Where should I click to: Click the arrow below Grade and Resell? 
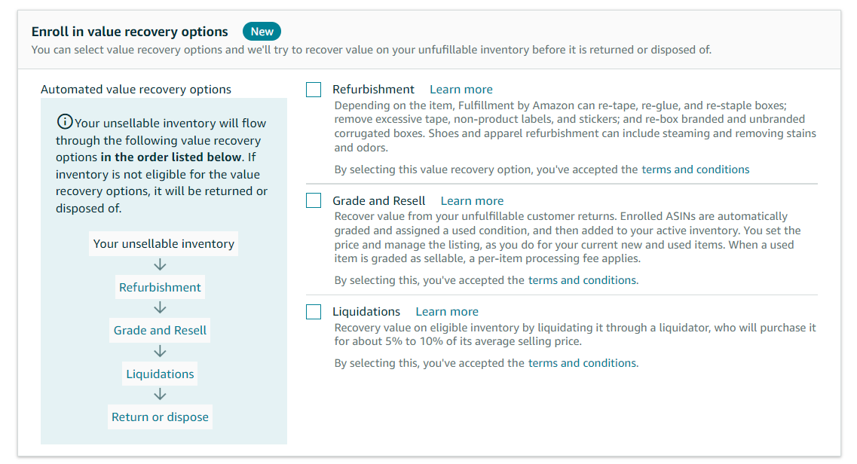[160, 351]
